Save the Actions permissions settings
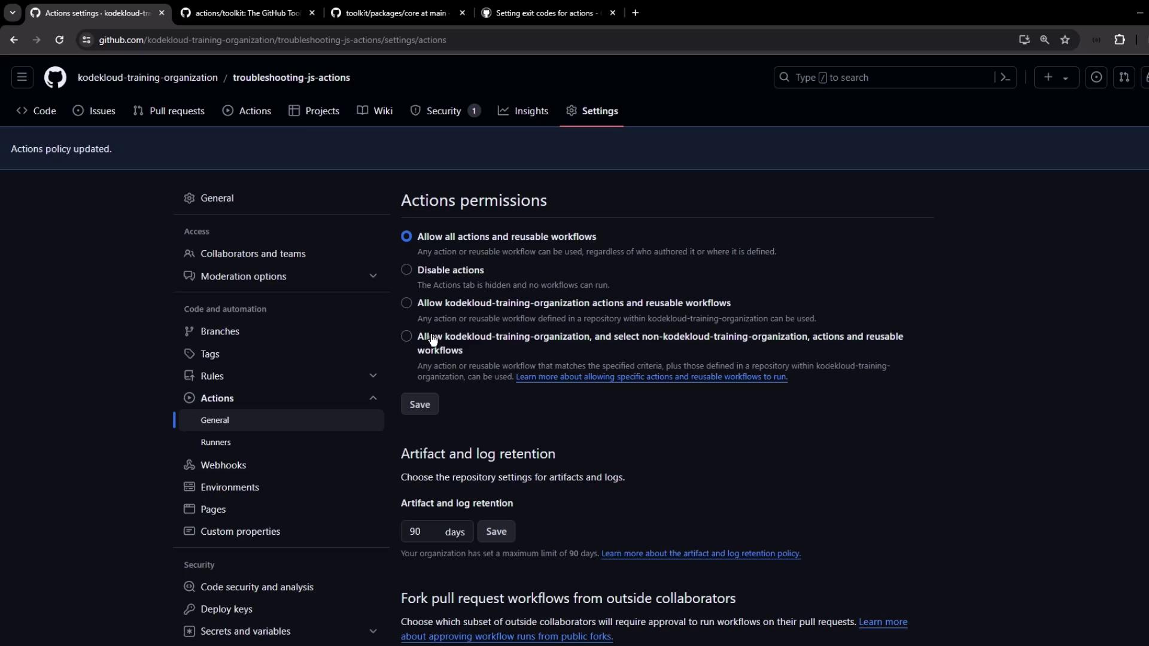Viewport: 1149px width, 646px height. click(x=420, y=404)
